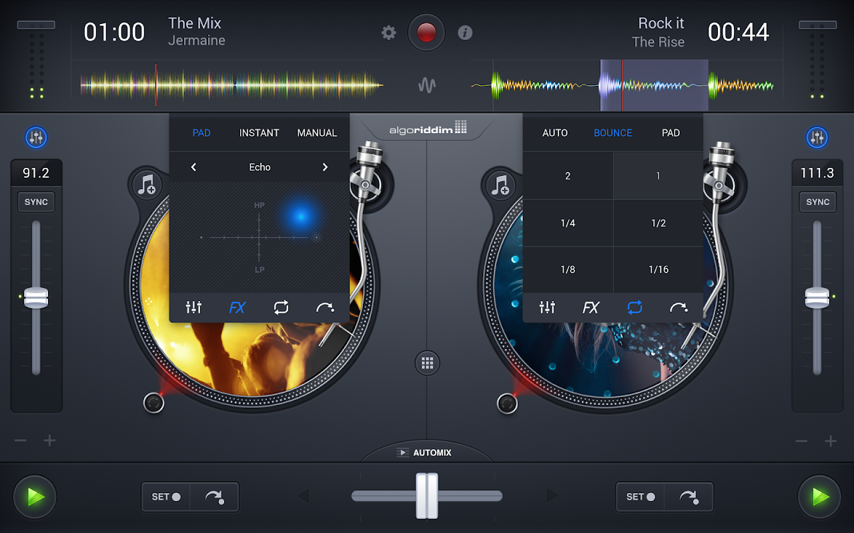Enable SYNC on the left deck
The image size is (854, 533).
(36, 201)
